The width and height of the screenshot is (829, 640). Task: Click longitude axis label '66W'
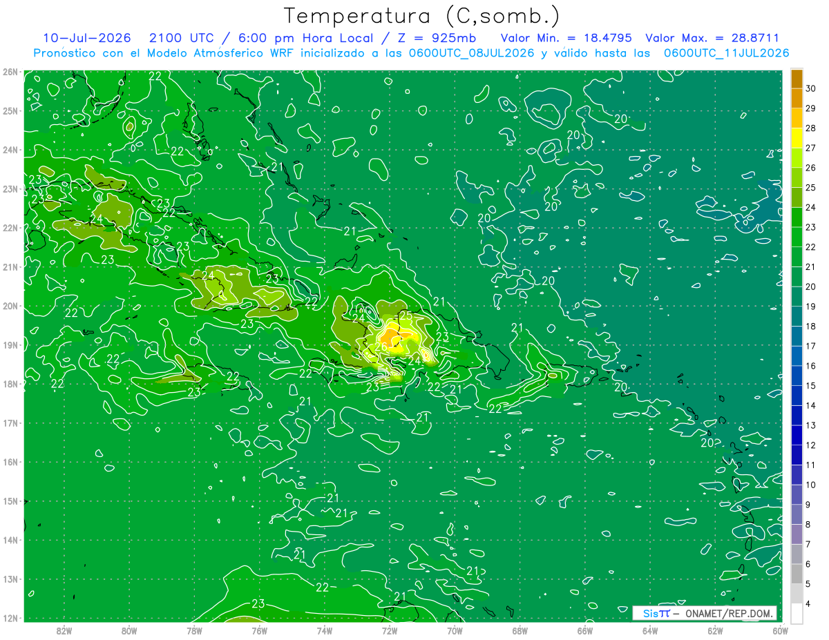585,630
